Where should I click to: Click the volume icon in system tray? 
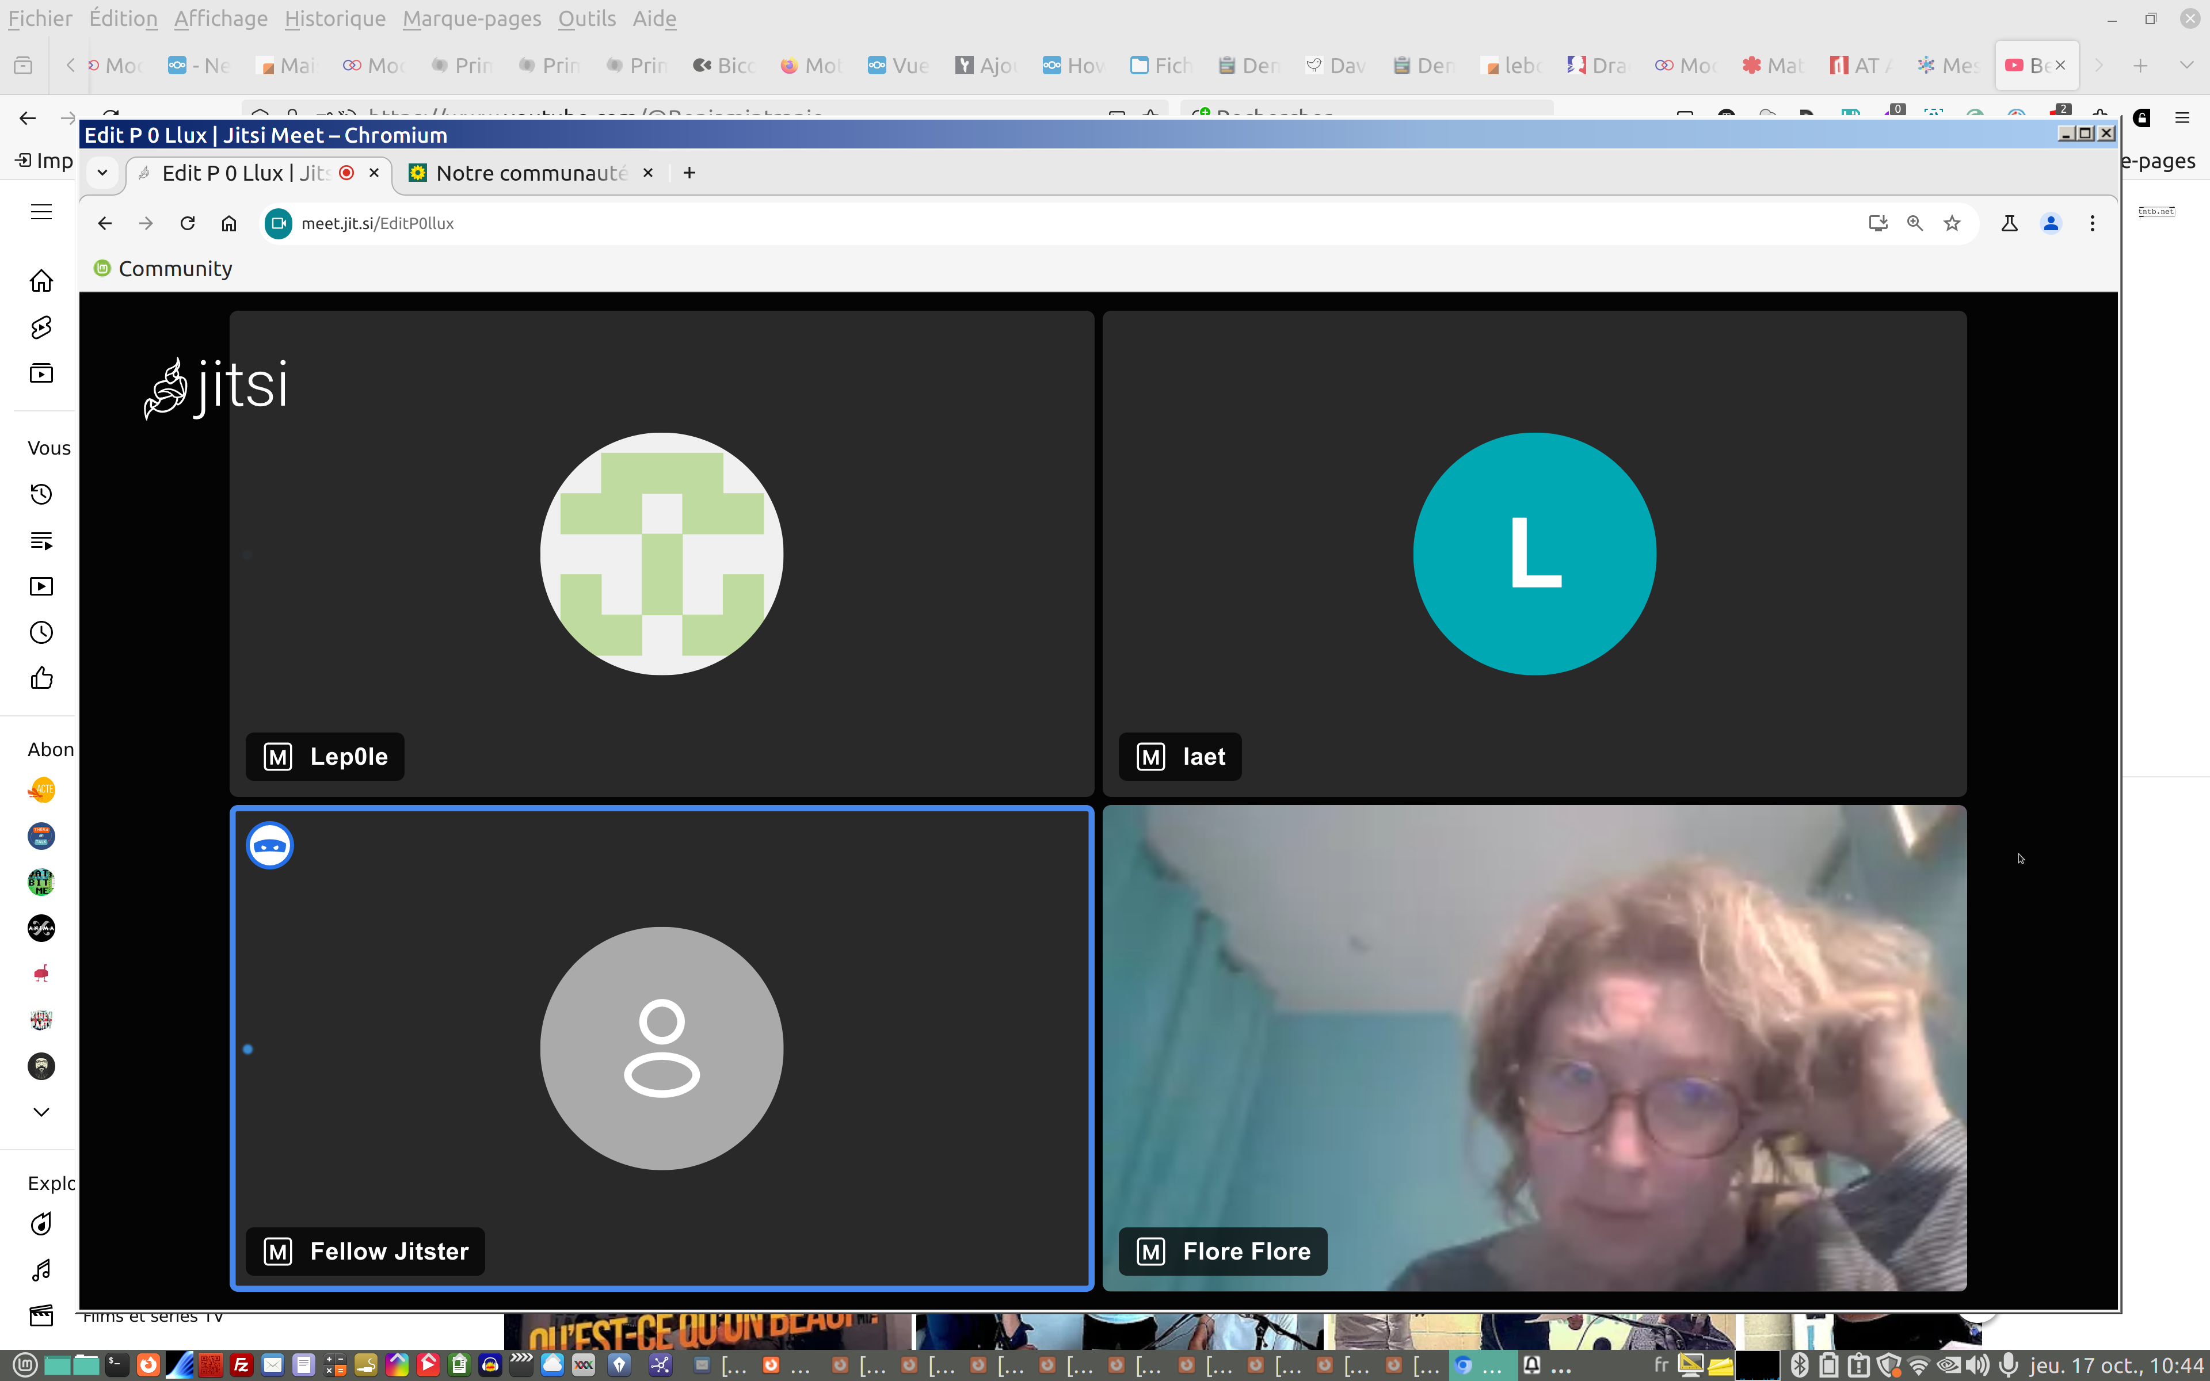click(x=1978, y=1364)
